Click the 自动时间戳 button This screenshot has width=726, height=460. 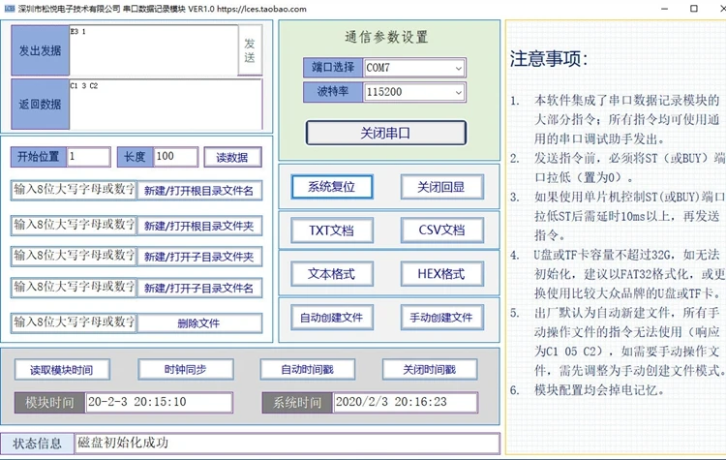[x=308, y=370]
